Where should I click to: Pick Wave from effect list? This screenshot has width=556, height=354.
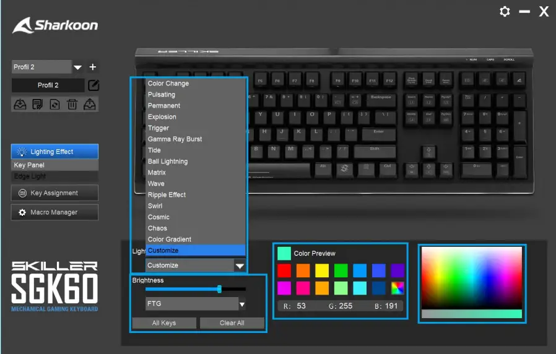point(156,184)
